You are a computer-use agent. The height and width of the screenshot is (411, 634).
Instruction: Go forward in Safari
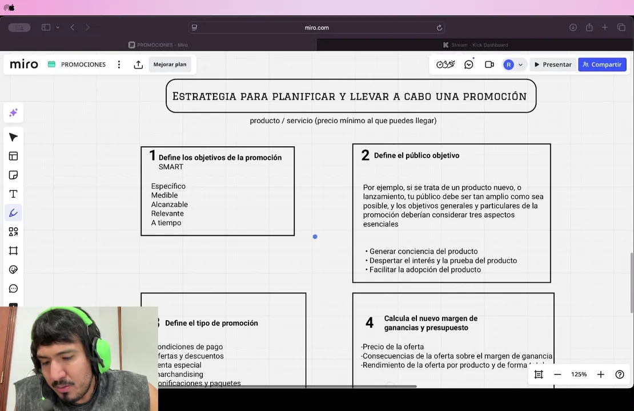pos(87,27)
